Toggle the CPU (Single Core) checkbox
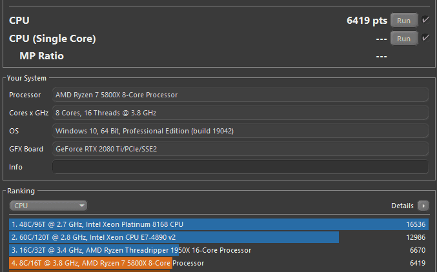 [x=425, y=38]
